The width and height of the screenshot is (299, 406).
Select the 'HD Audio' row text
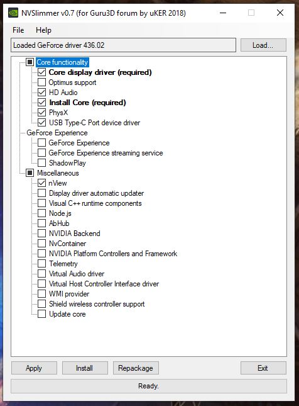[63, 93]
